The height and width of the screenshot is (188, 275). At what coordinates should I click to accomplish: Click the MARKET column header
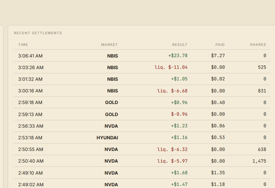pyautogui.click(x=109, y=45)
